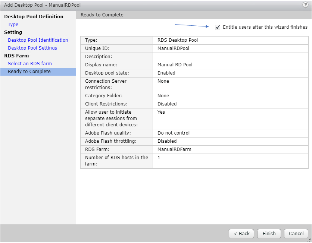Click the Desktop Pool Definition heading
The width and height of the screenshot is (312, 243).
(34, 16)
